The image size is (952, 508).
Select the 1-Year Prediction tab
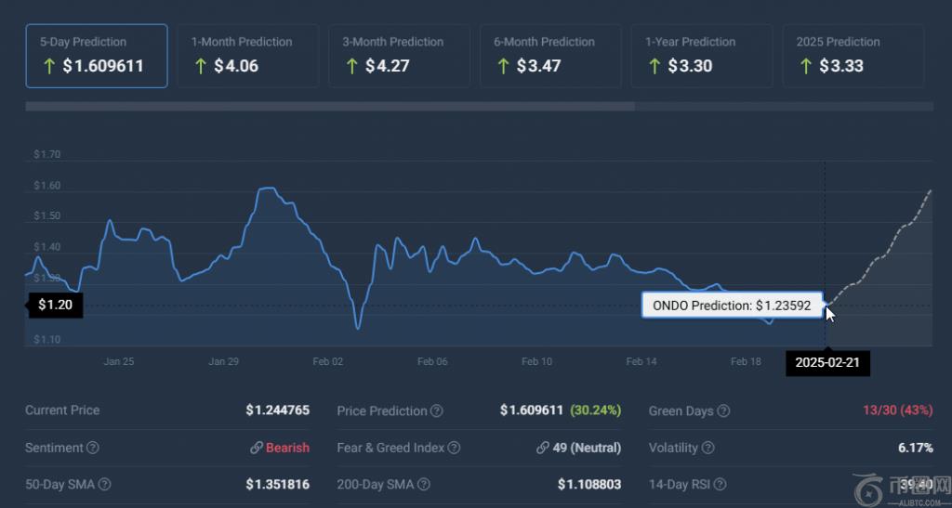[702, 56]
